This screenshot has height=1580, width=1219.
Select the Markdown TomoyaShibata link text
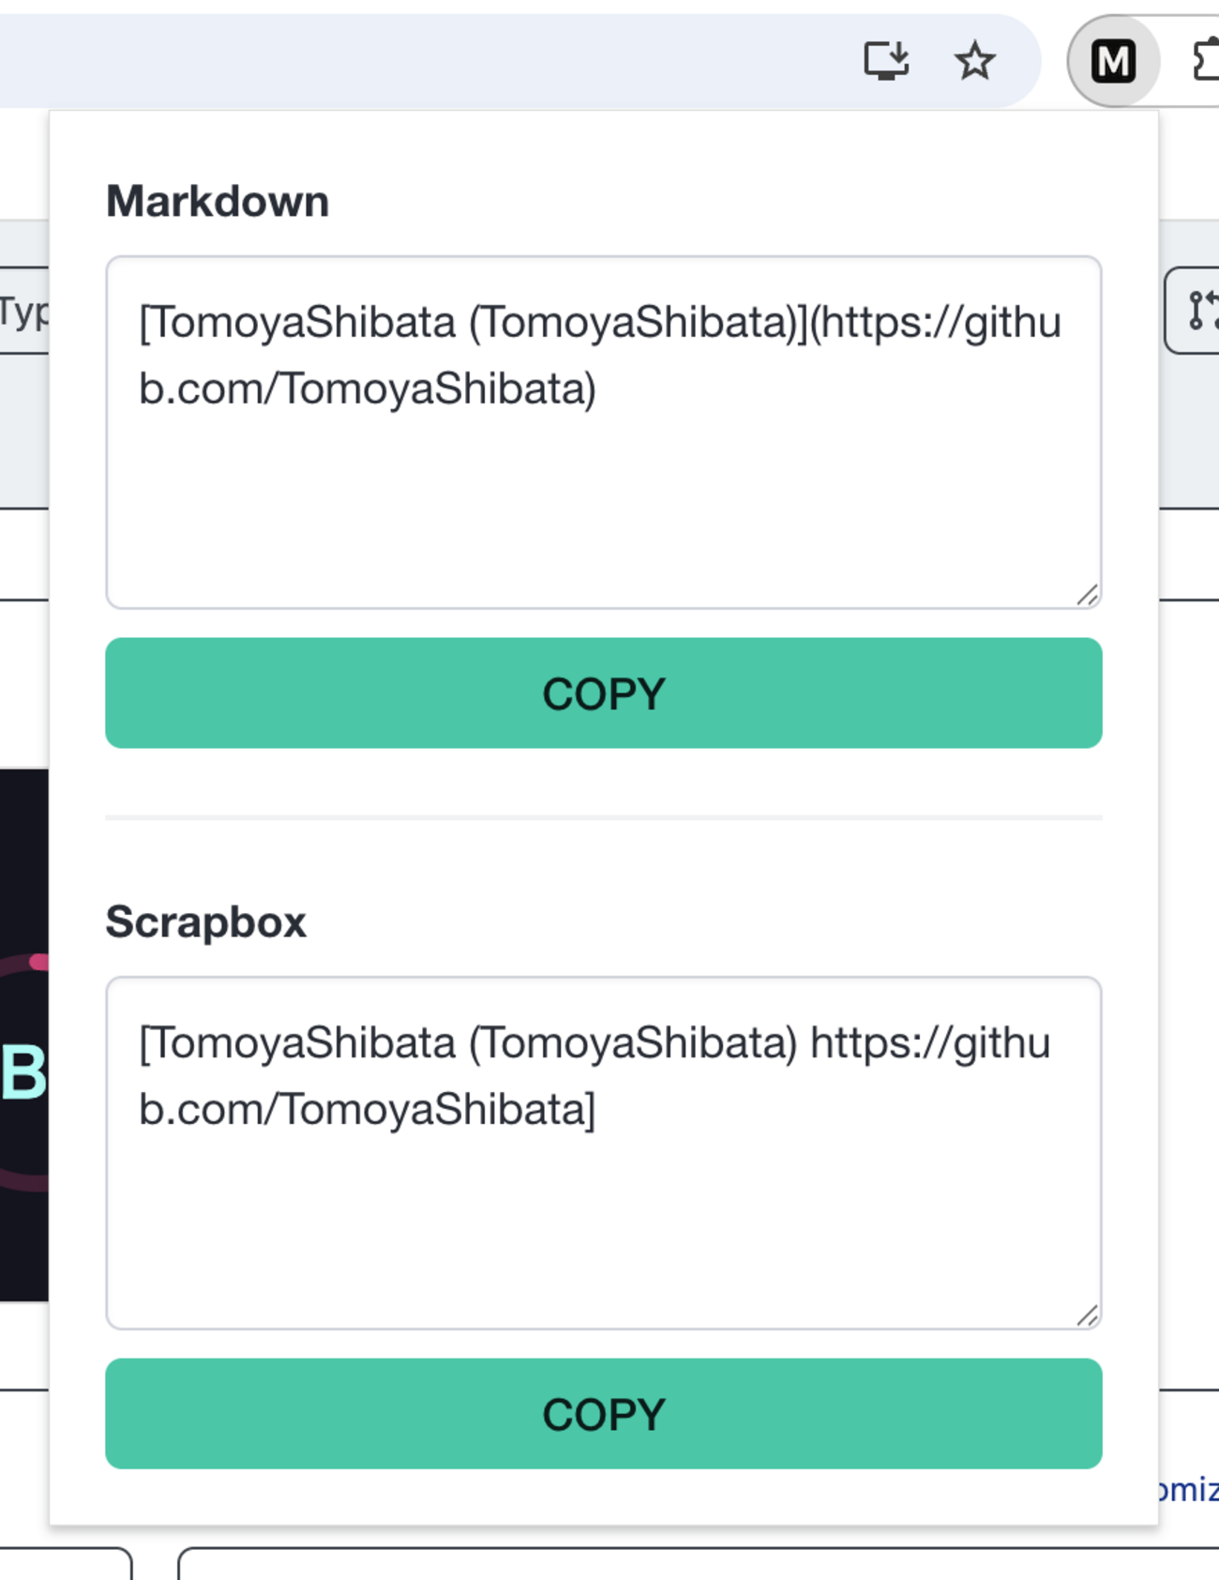tap(600, 352)
